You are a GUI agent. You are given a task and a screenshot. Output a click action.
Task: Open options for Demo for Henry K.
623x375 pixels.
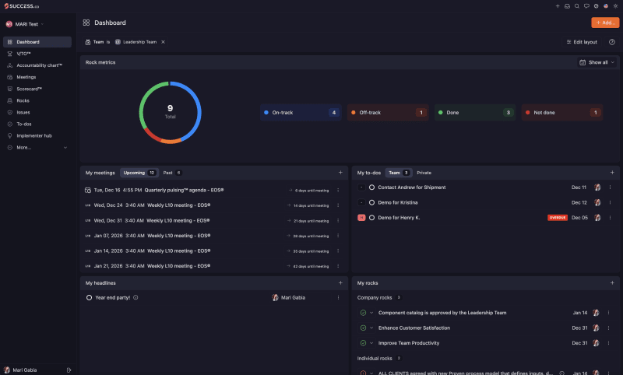(x=610, y=218)
